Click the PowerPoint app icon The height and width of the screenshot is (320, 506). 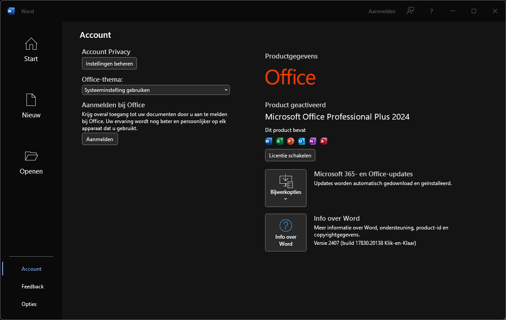click(x=291, y=141)
